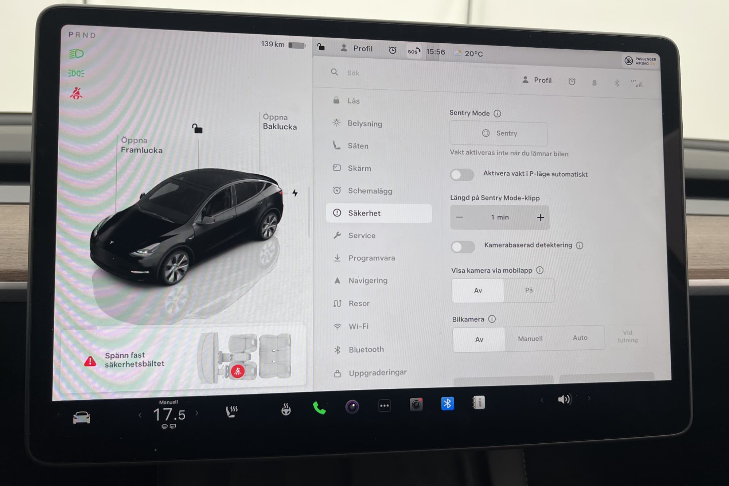Tap the seat heater icon
Viewport: 729px width, 486px height.
[231, 411]
